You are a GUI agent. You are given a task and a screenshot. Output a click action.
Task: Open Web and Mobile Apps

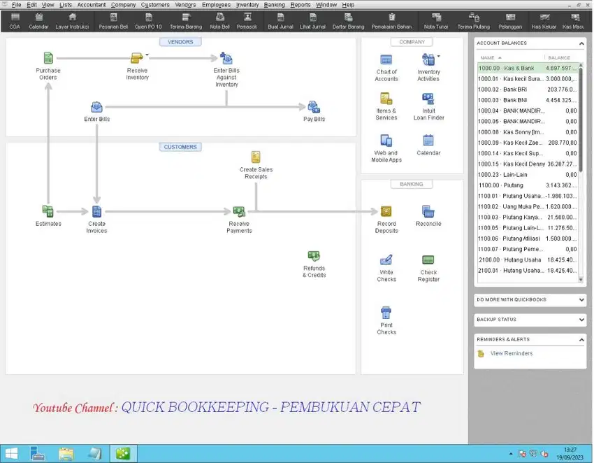386,141
